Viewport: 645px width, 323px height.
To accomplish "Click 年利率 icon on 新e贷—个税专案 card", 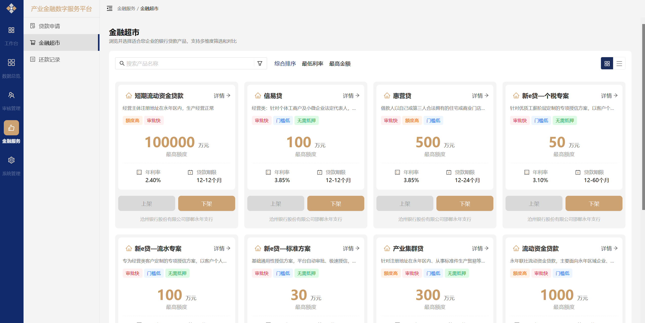I will [527, 172].
